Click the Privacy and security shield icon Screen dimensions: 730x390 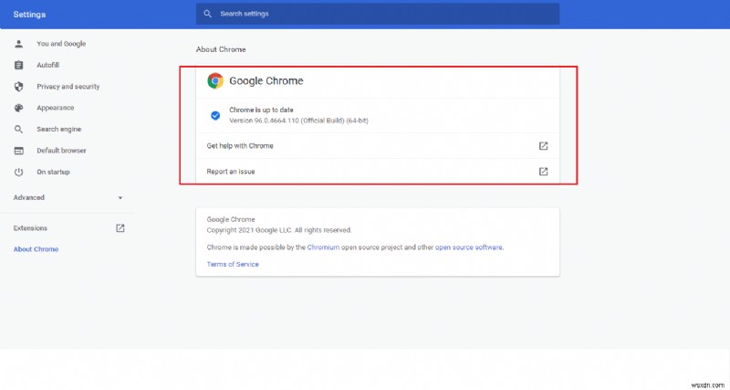tap(18, 87)
